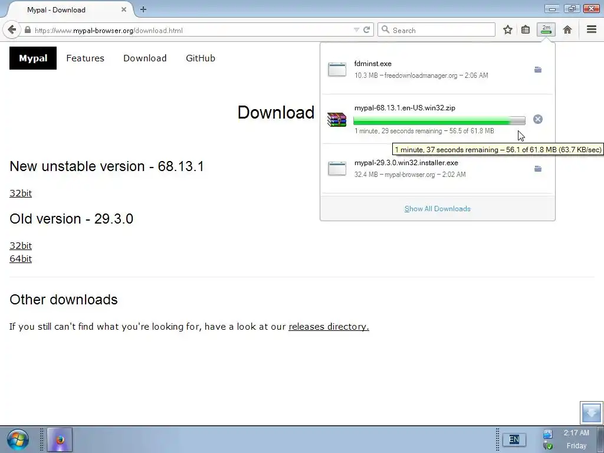Select the fdminst.exe download entry name

point(373,64)
